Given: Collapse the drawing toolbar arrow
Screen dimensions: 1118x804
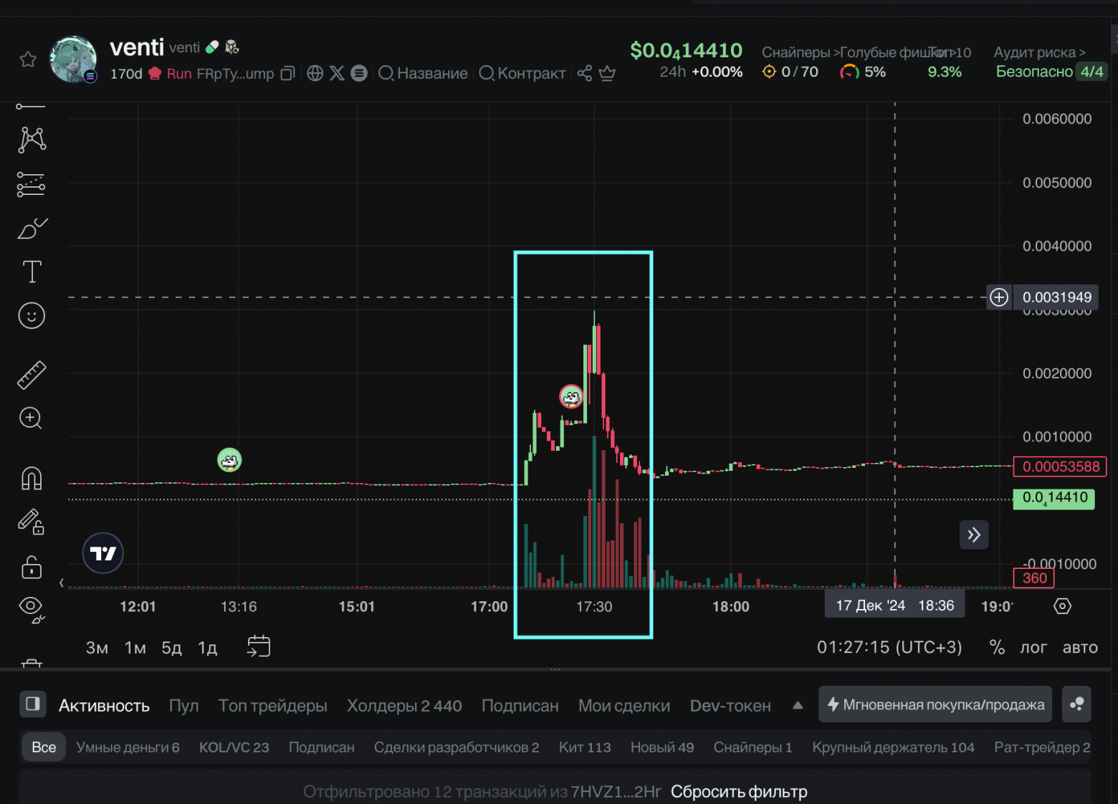Looking at the screenshot, I should coord(62,583).
